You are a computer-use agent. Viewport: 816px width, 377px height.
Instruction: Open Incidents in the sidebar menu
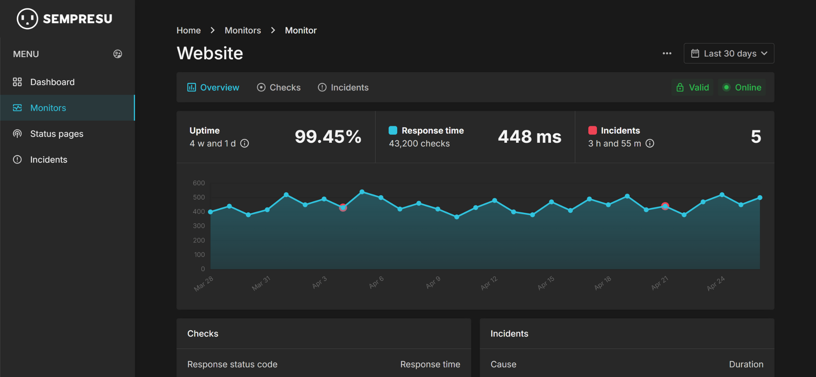click(x=49, y=159)
